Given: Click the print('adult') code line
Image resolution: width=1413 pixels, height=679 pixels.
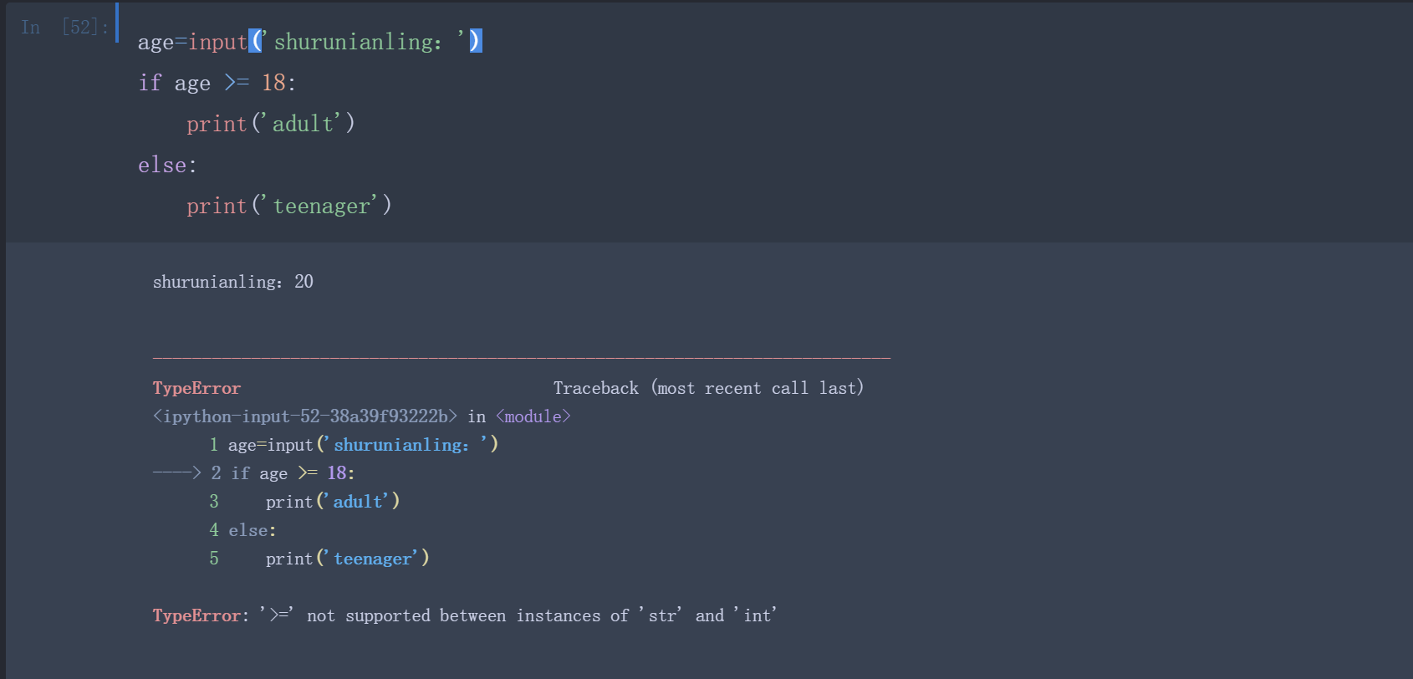Looking at the screenshot, I should click(x=271, y=123).
